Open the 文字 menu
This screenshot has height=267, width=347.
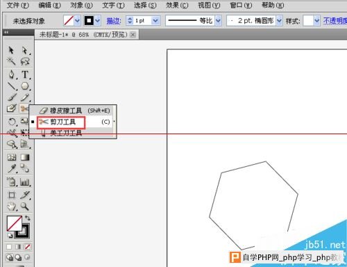tap(113, 5)
